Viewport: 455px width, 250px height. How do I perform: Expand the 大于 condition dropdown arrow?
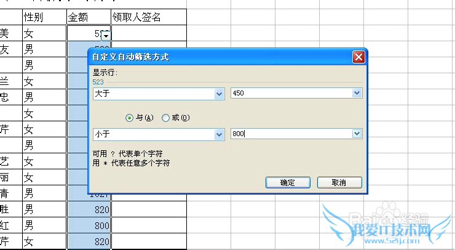(220, 94)
